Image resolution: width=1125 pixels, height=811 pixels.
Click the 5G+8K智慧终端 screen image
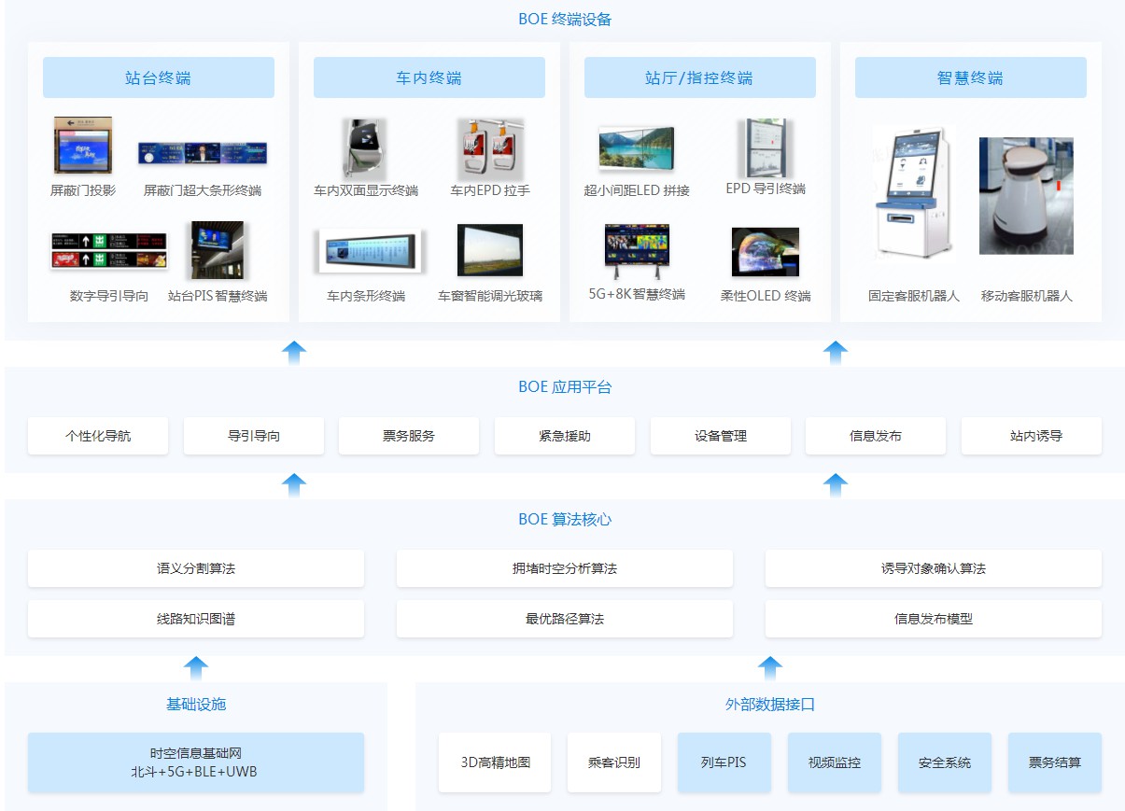coord(637,251)
